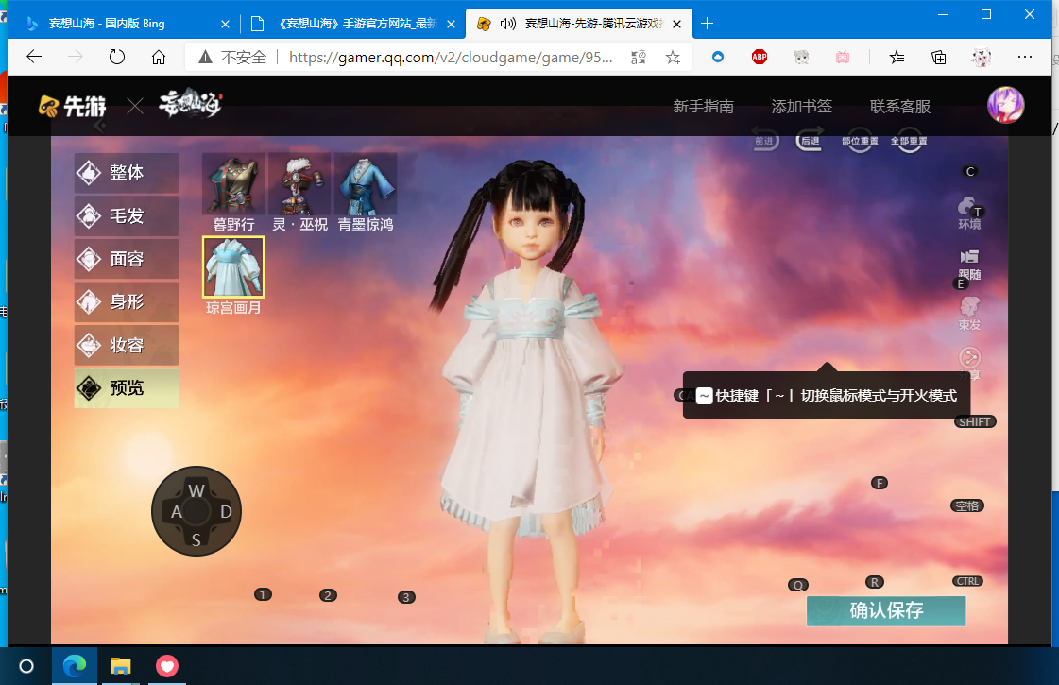Click the game's back chevron under the logo

tap(99, 126)
